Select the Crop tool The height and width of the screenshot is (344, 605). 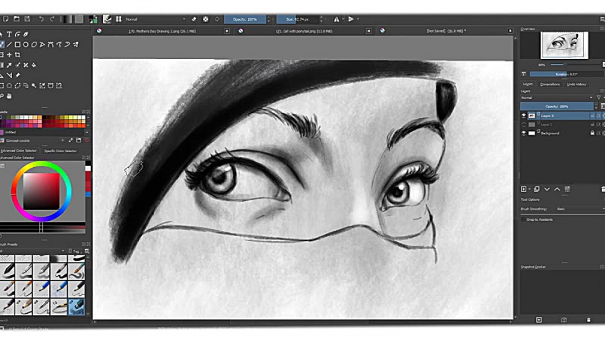(18, 55)
